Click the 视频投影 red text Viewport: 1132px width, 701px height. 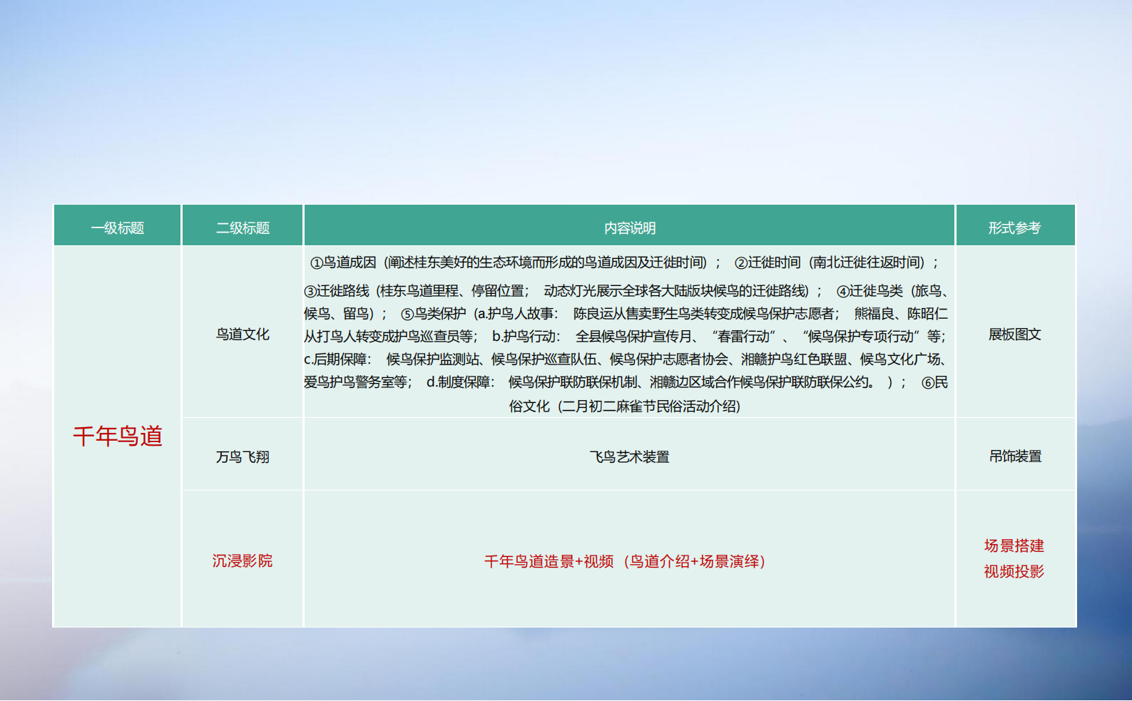coord(1014,571)
